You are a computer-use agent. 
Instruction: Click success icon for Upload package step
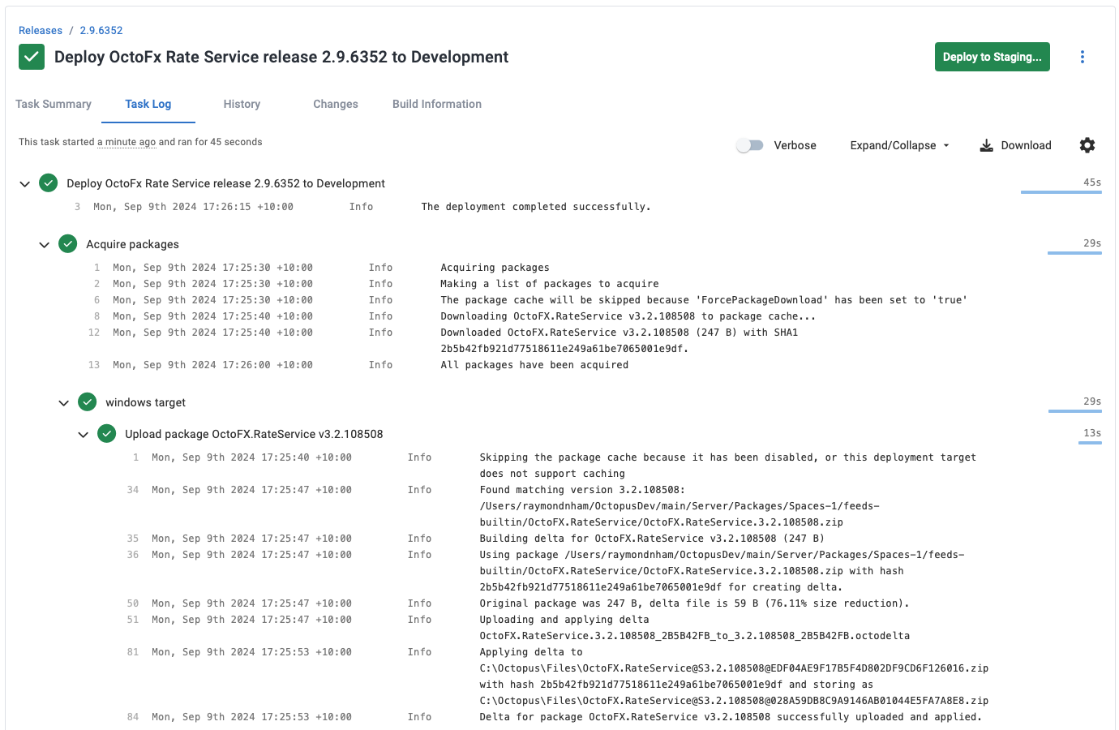pos(107,434)
